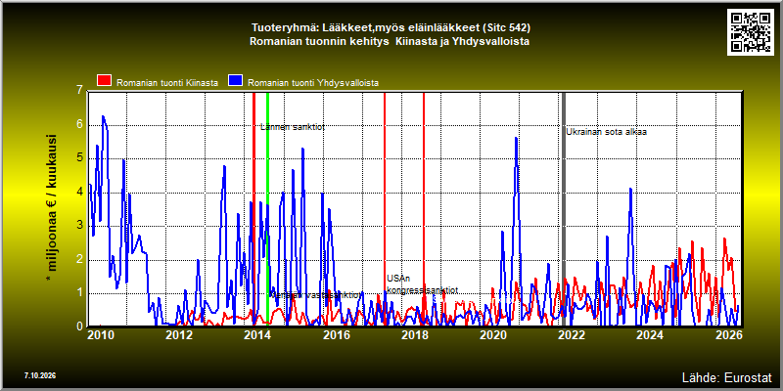783x391 pixels.
Task: Click the blue line peak in 2023
Action: tap(630, 189)
